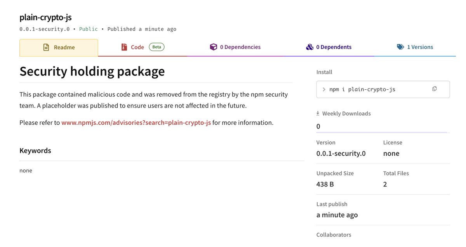This screenshot has width=466, height=247.
Task: Click the Readme document icon
Action: (x=46, y=47)
